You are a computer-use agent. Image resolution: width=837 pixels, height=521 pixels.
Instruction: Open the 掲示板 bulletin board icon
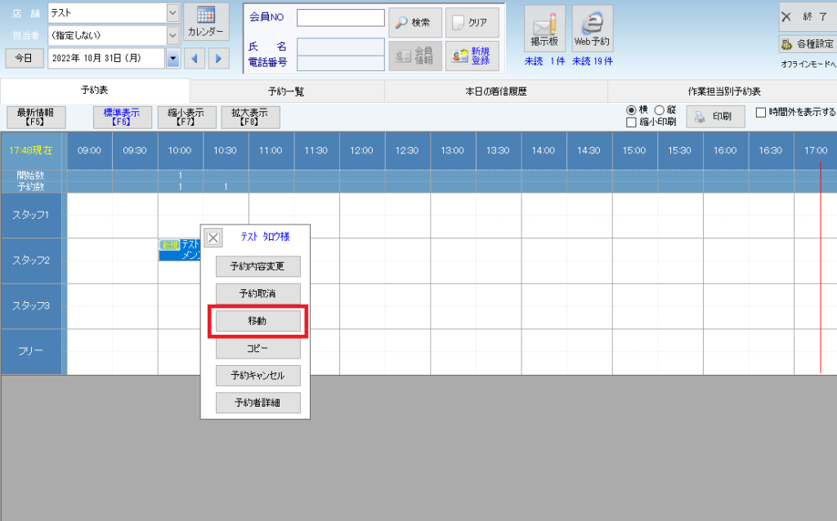(544, 29)
